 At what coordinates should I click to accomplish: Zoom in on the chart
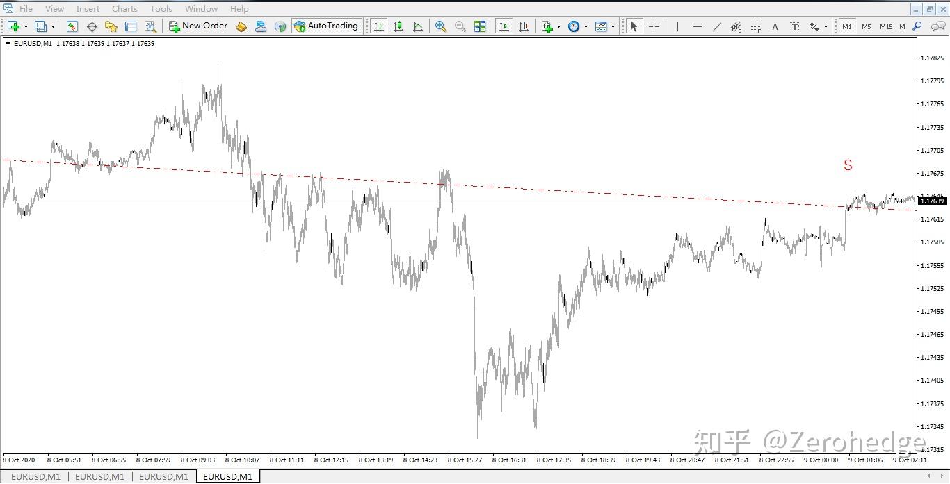pos(440,26)
